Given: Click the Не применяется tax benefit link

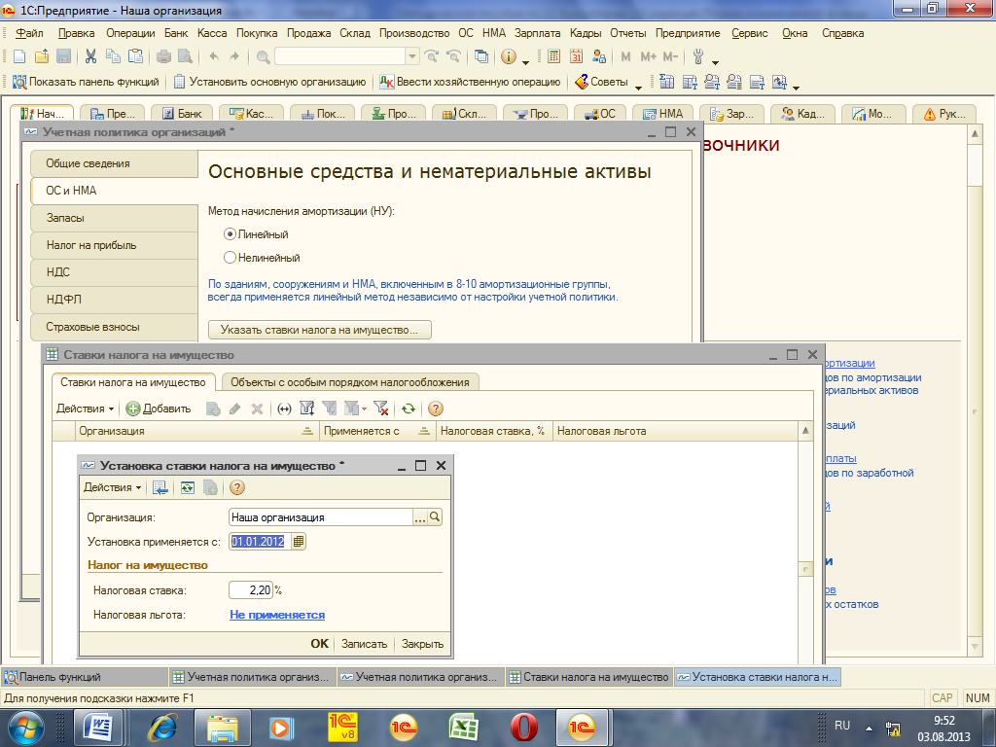Looking at the screenshot, I should [277, 615].
